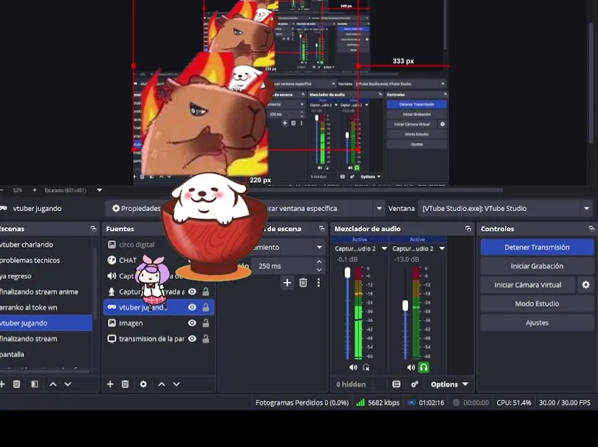Open the mixer Options dropdown

pyautogui.click(x=449, y=384)
